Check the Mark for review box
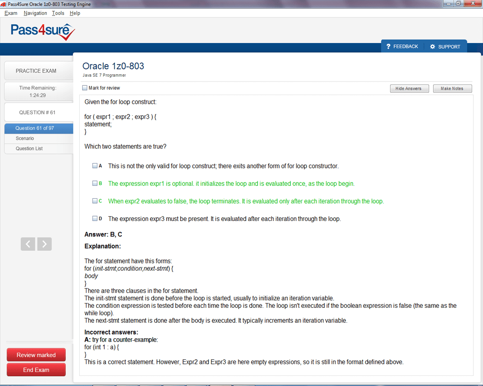The image size is (483, 386). point(85,88)
